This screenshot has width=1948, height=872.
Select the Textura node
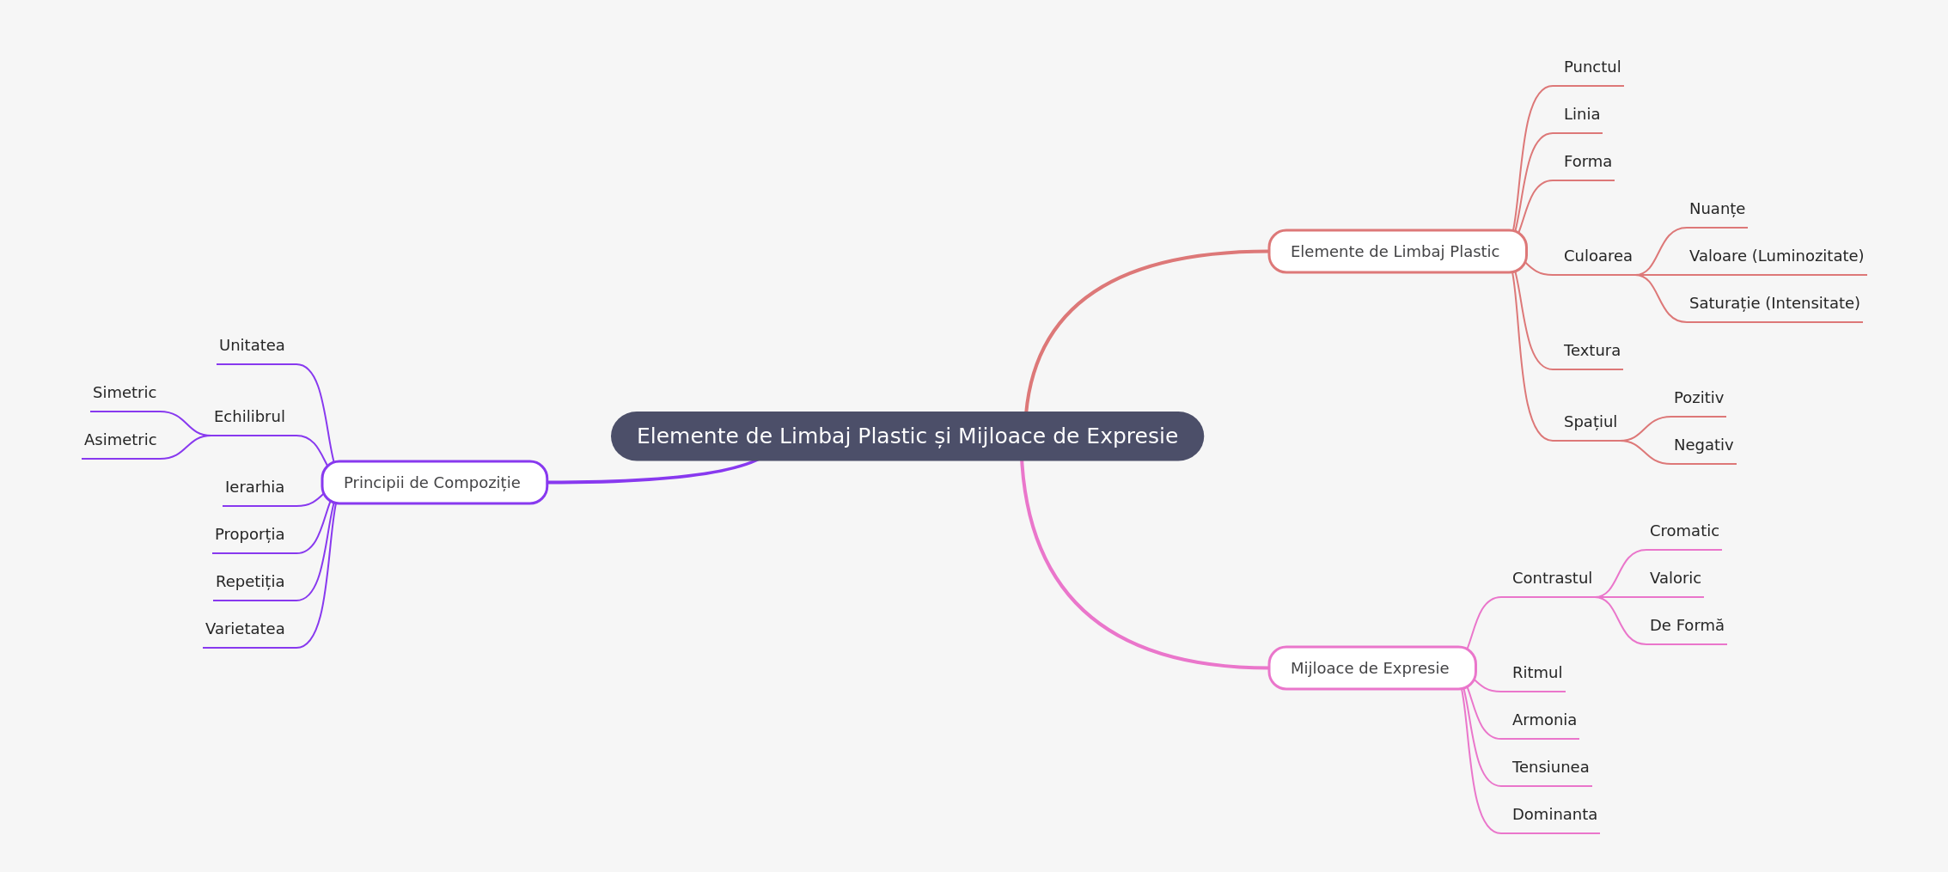coord(1591,351)
